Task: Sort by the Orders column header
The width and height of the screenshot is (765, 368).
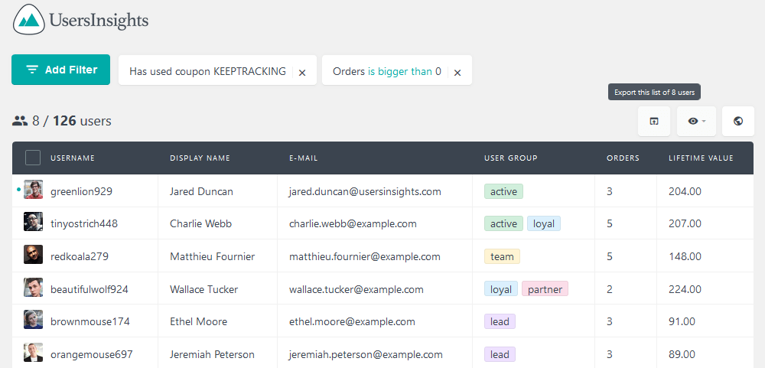Action: (623, 158)
